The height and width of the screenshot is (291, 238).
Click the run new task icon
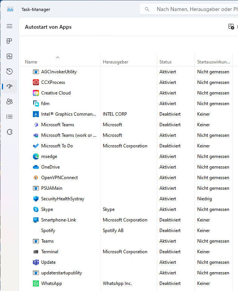tap(231, 26)
